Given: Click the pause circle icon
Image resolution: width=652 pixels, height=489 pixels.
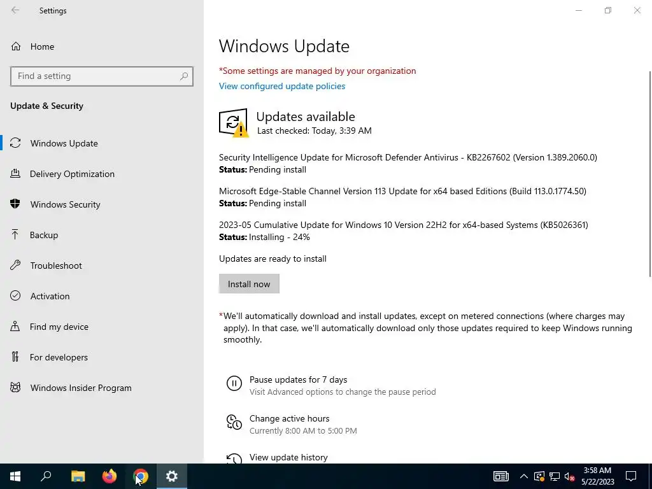Looking at the screenshot, I should (234, 383).
